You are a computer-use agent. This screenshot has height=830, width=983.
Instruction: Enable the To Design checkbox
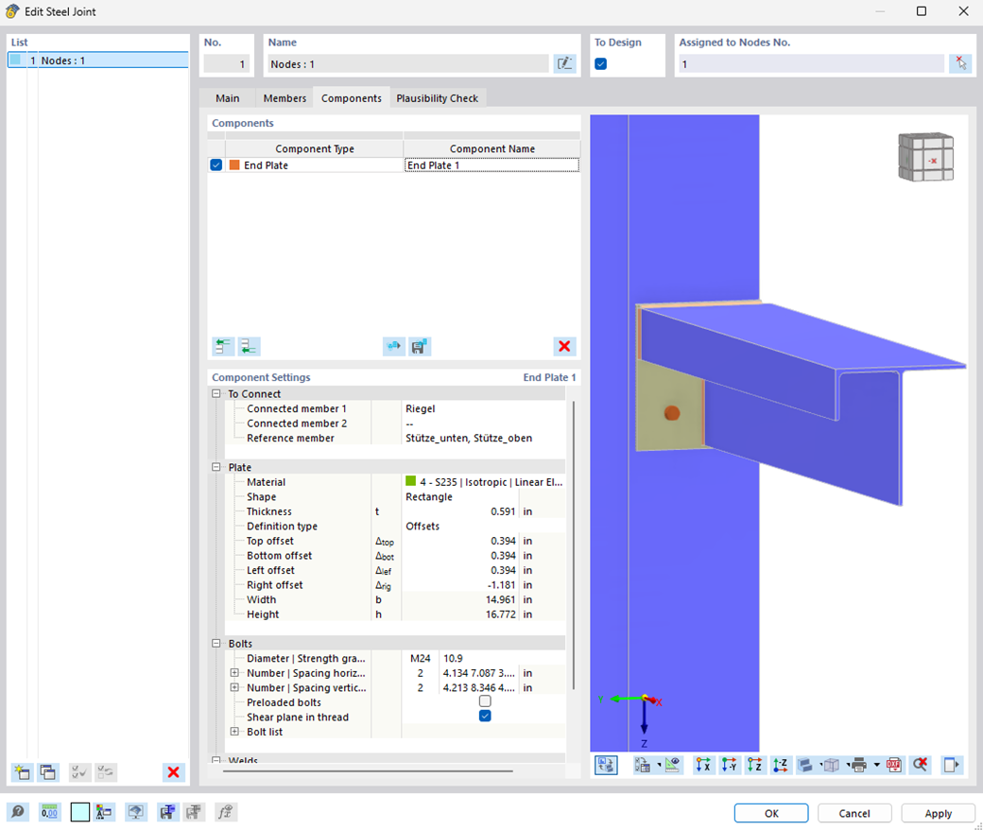coord(600,63)
